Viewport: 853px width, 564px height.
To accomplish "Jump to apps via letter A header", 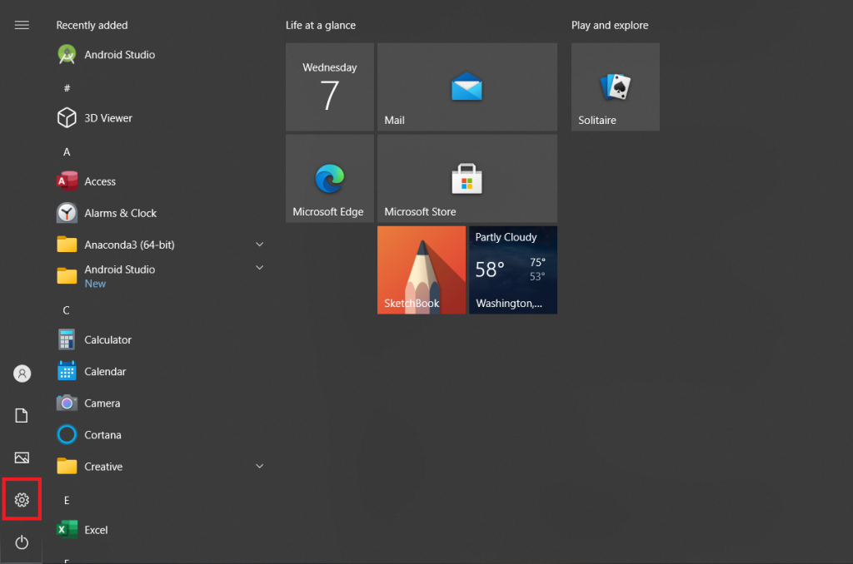I will [x=67, y=152].
